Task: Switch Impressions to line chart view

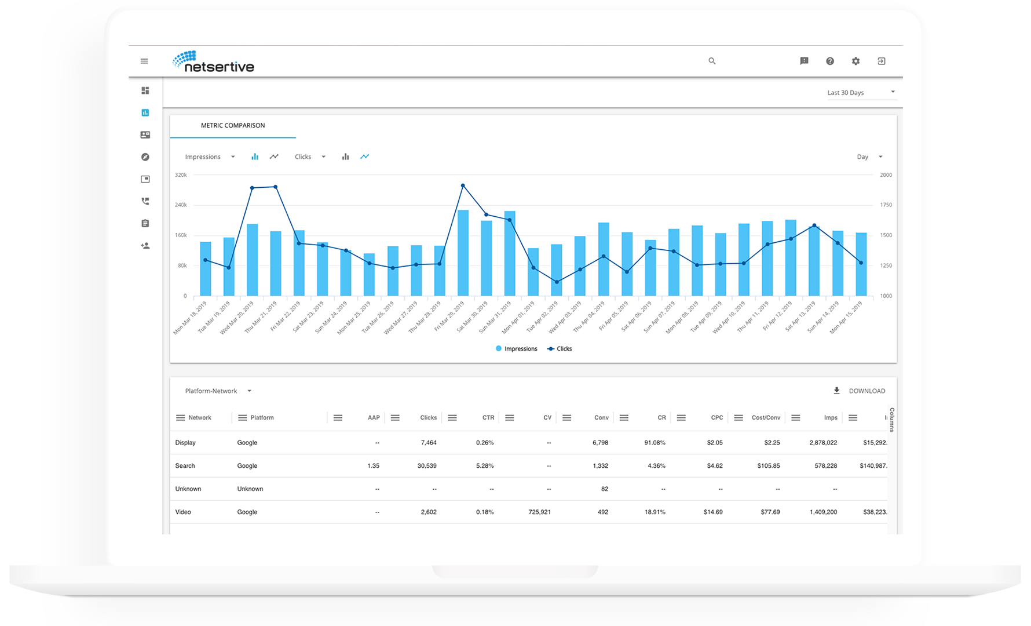Action: click(x=274, y=156)
